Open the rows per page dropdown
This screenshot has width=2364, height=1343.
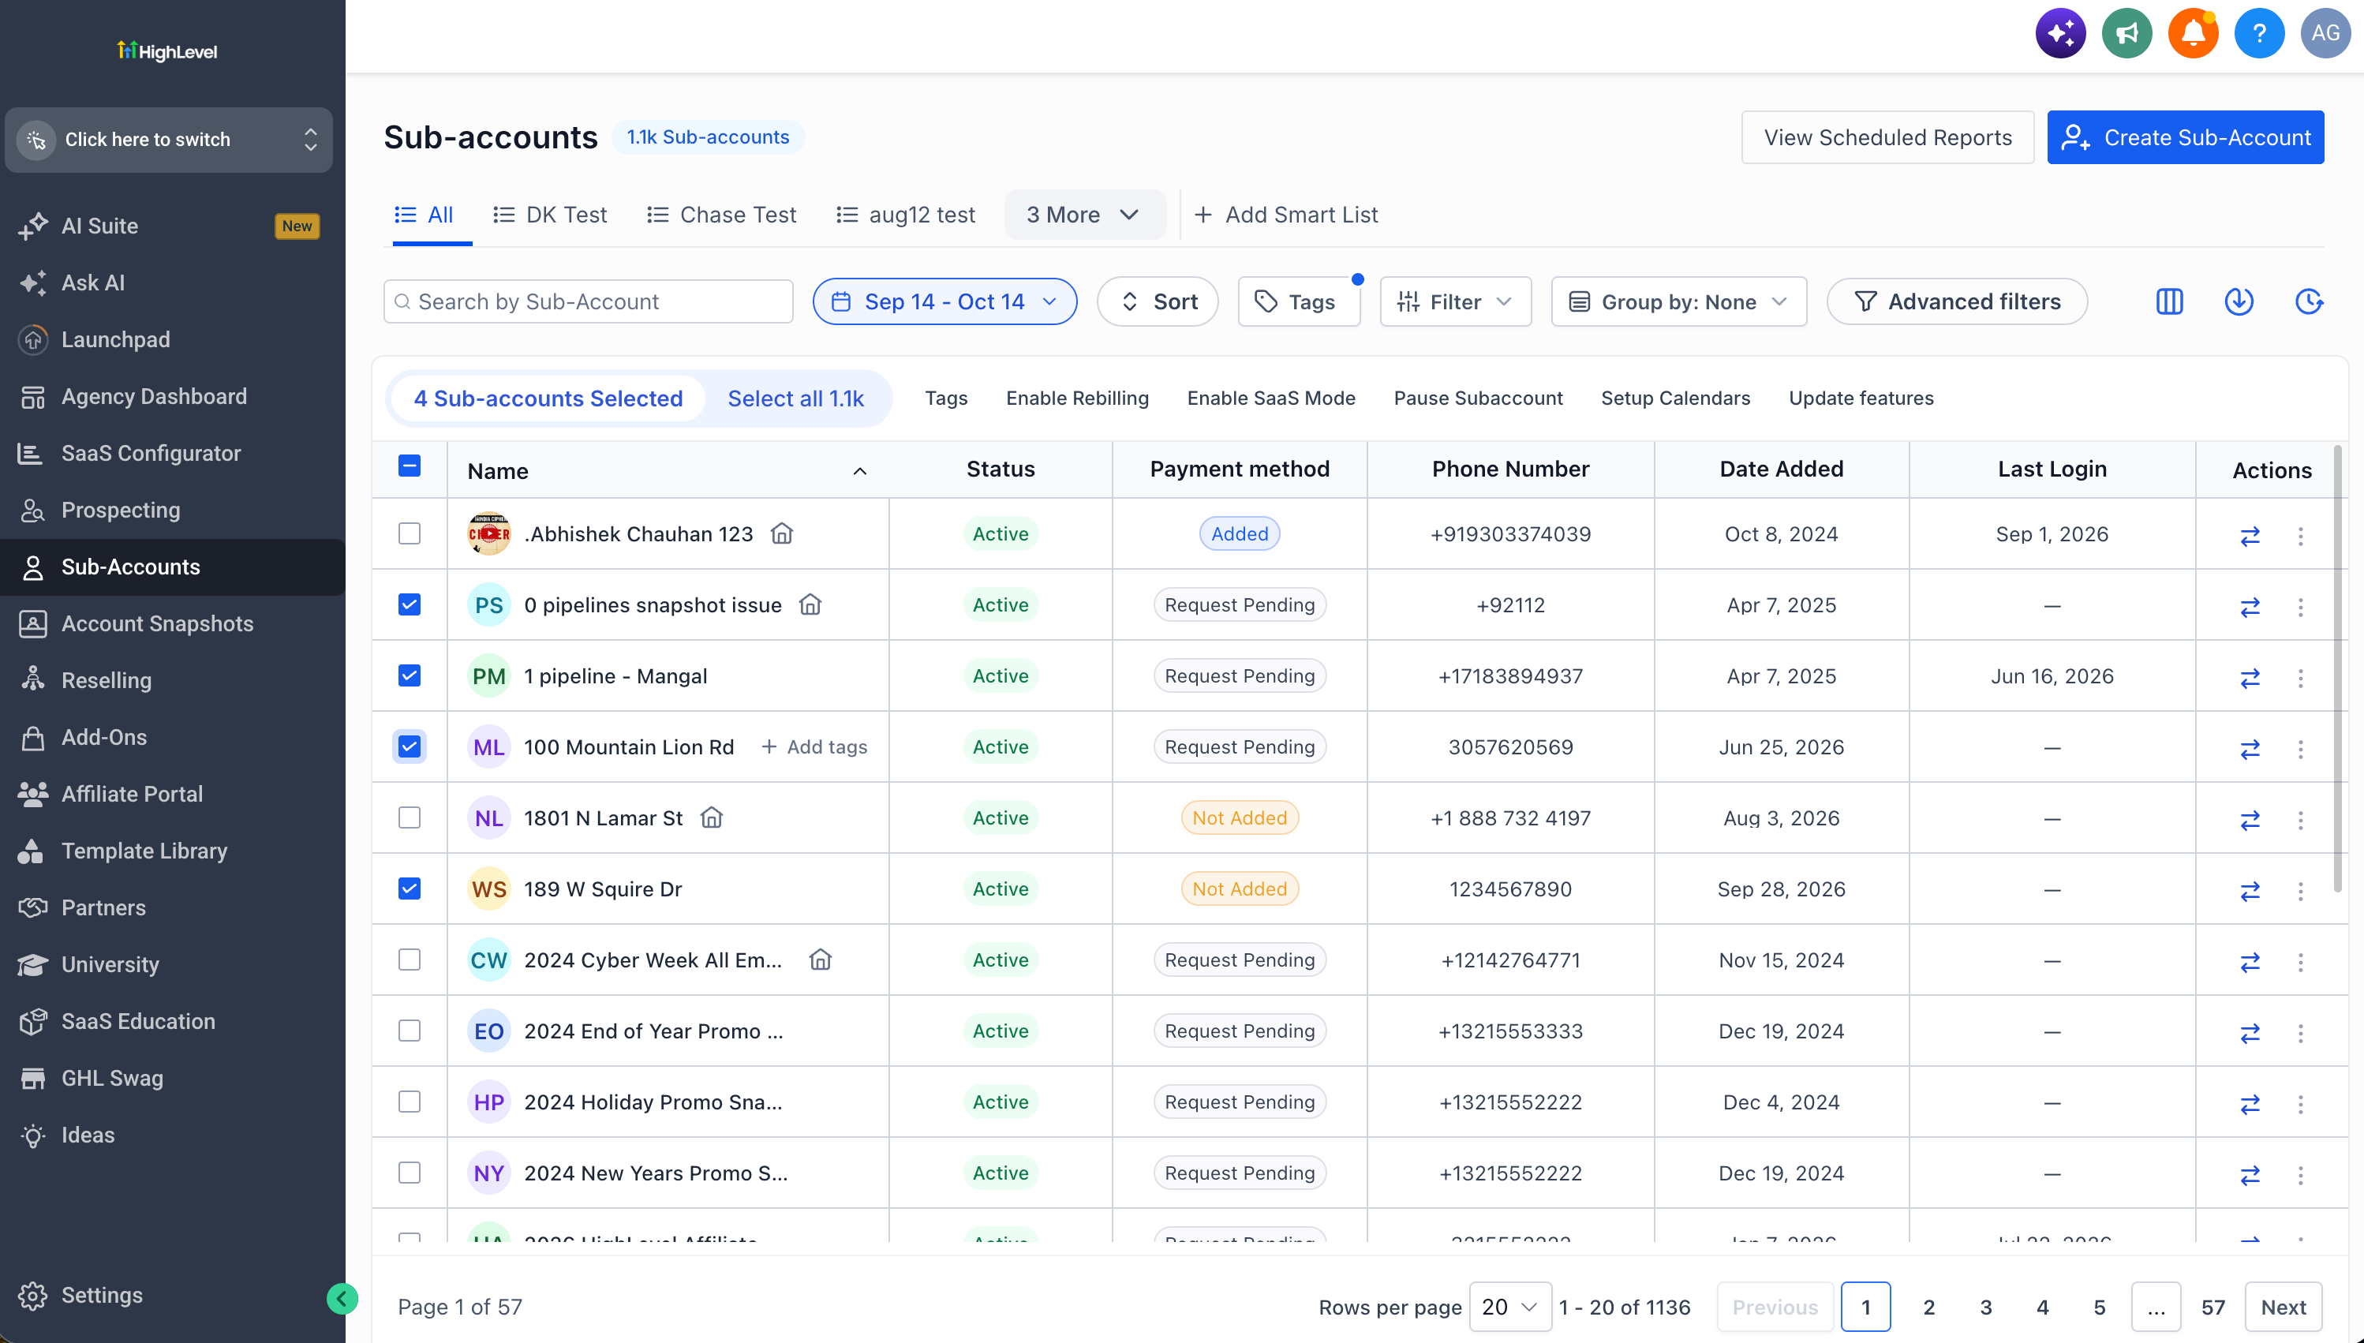tap(1510, 1307)
